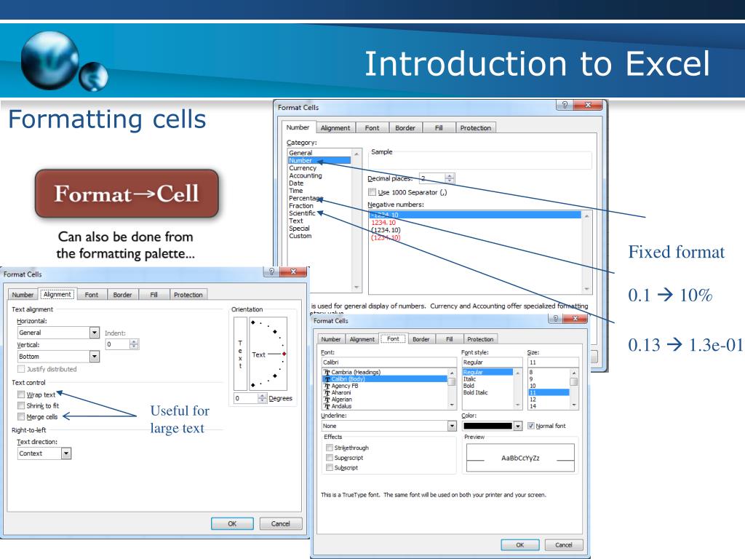Switch to the Border tab in the Number dialog

405,128
